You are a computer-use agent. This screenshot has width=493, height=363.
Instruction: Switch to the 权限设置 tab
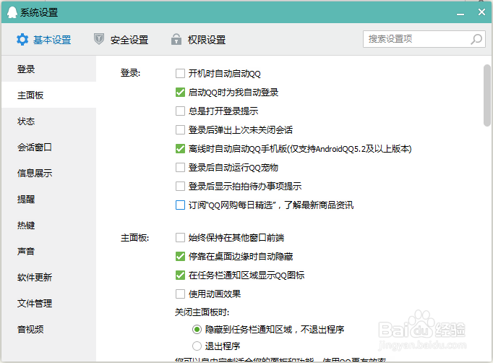(198, 40)
